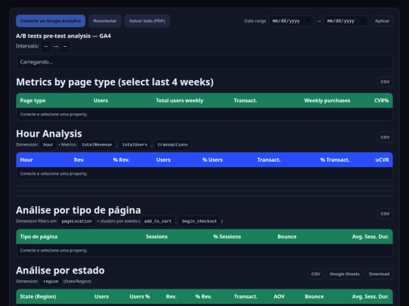The image size is (409, 306).
Task: Click the State (Region) column header
Action: pyautogui.click(x=38, y=296)
